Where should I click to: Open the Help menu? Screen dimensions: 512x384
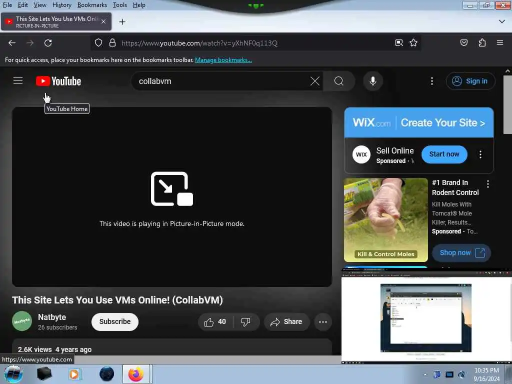tap(139, 5)
